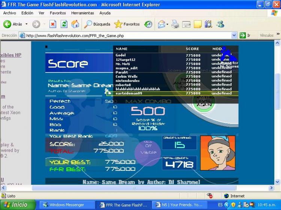Switch to hi5 Your Friends taskbar window
This screenshot has width=281, height=210.
(179, 205)
